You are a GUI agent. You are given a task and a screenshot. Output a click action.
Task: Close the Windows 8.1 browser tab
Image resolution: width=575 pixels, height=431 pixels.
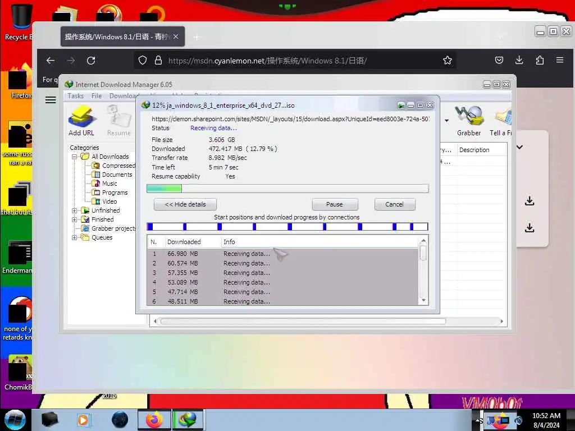(x=176, y=36)
